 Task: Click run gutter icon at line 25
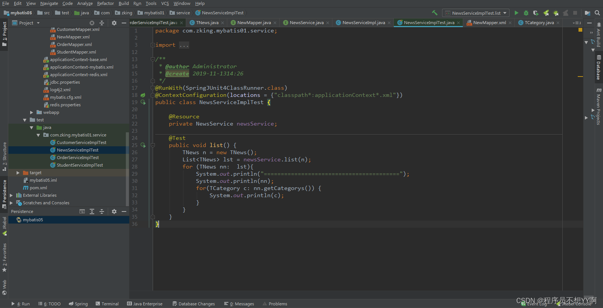coord(143,145)
